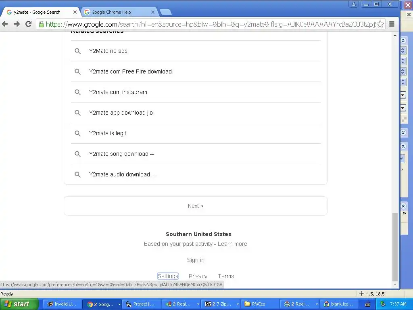Click the tray icon left of the clock
This screenshot has height=310, width=413.
coord(383,304)
